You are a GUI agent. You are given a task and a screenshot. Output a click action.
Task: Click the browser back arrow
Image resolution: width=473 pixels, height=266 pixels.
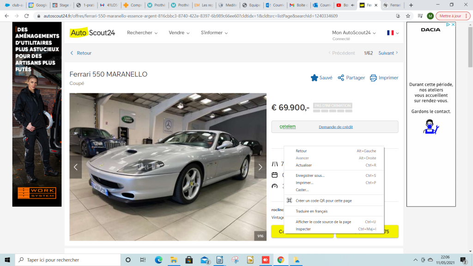coord(6,16)
